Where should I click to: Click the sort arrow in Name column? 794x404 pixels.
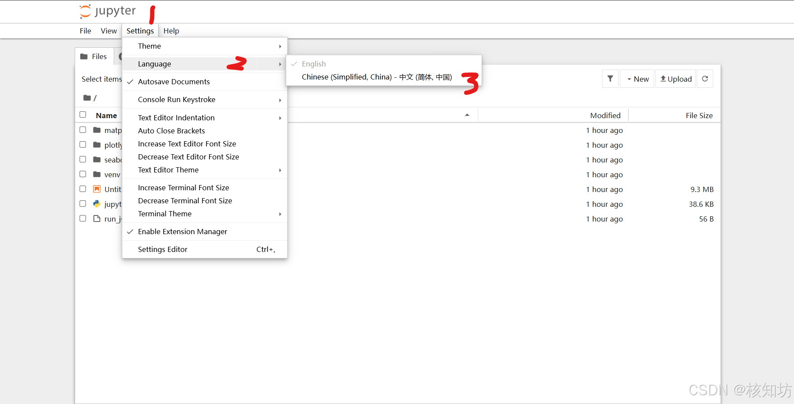click(x=467, y=115)
